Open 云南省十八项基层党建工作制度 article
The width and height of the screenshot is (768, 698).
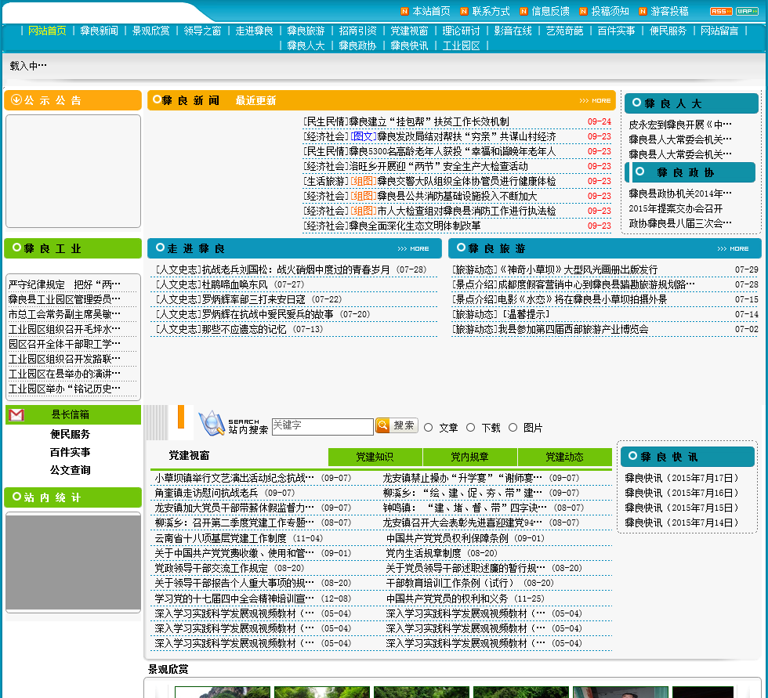click(x=220, y=538)
